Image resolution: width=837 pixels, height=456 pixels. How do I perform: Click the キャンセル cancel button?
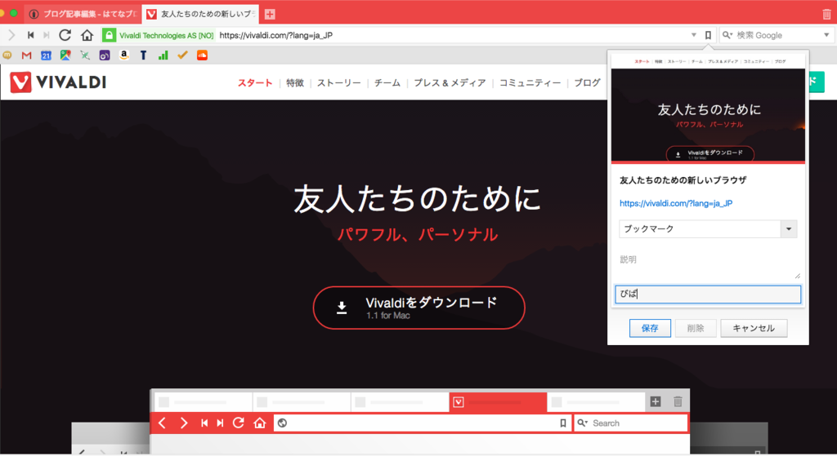pyautogui.click(x=753, y=328)
